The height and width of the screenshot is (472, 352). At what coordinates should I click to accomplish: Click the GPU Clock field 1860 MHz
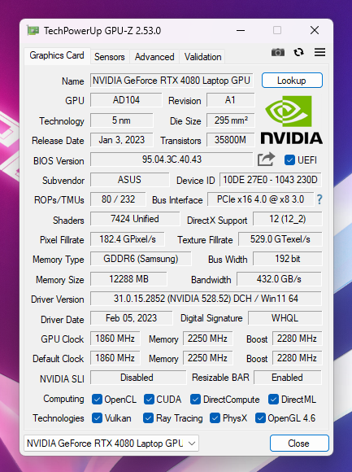coord(115,339)
